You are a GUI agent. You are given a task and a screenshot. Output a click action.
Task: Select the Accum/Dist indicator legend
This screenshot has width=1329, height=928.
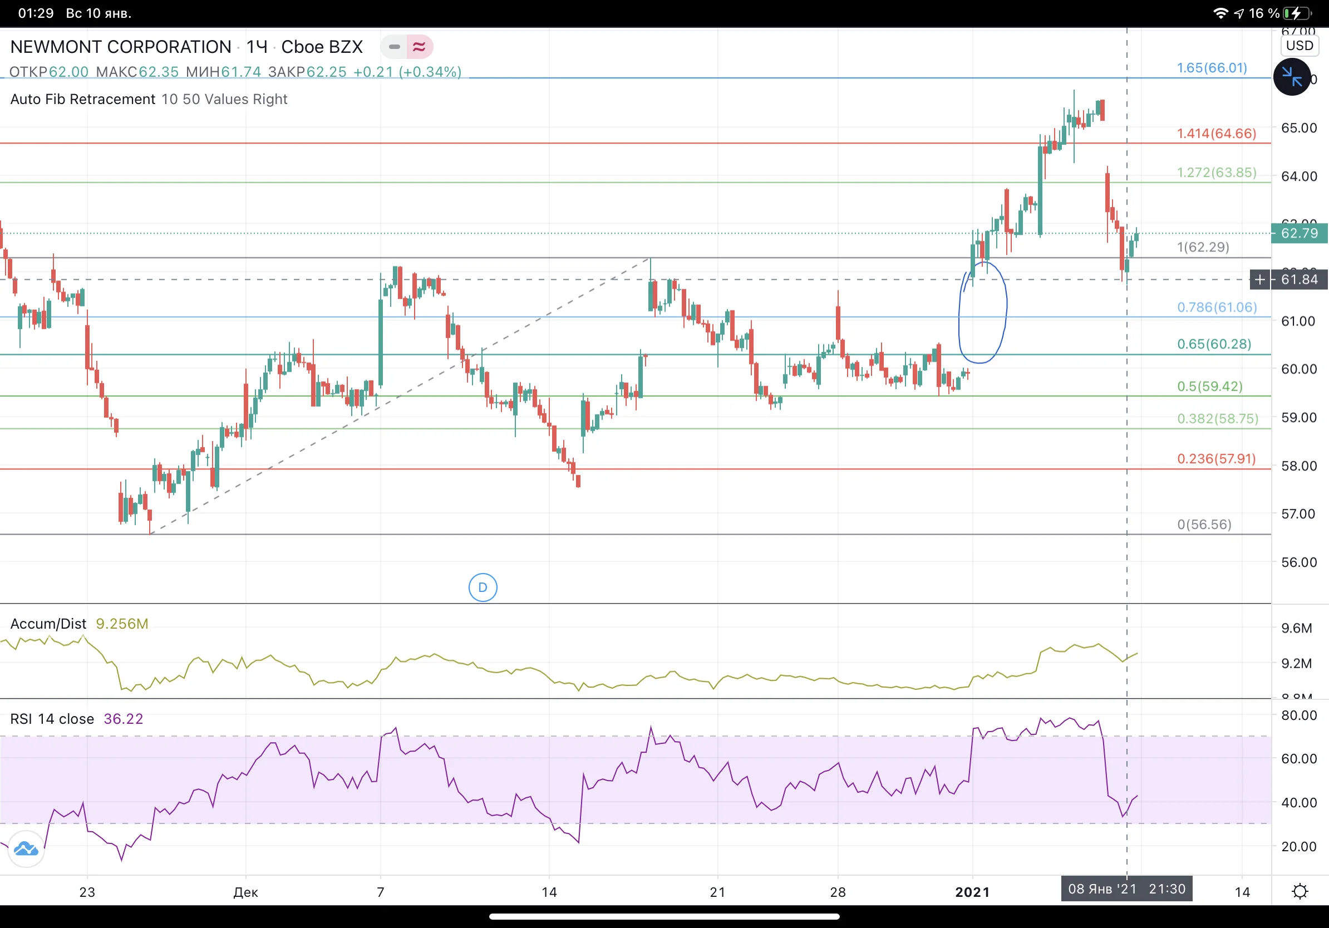48,624
